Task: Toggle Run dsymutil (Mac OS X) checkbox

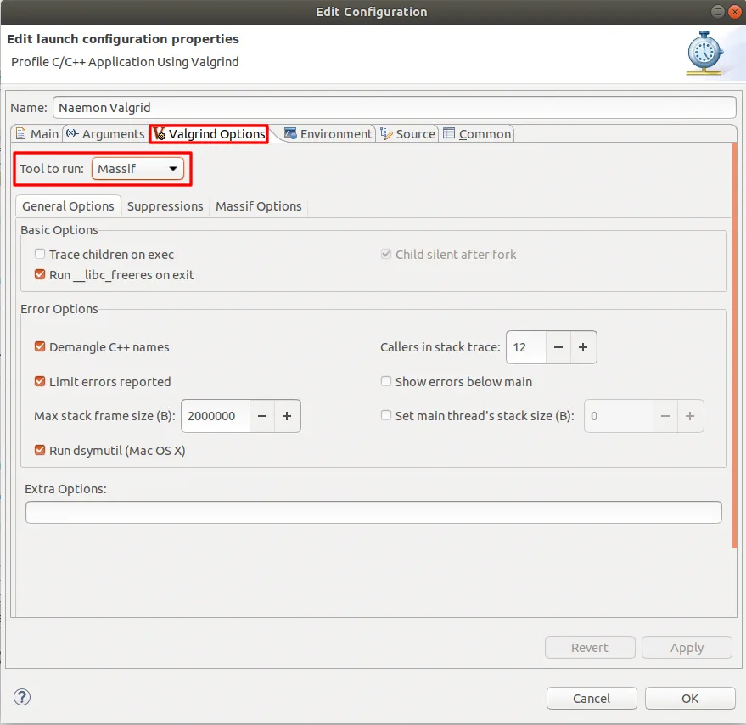Action: click(x=40, y=450)
